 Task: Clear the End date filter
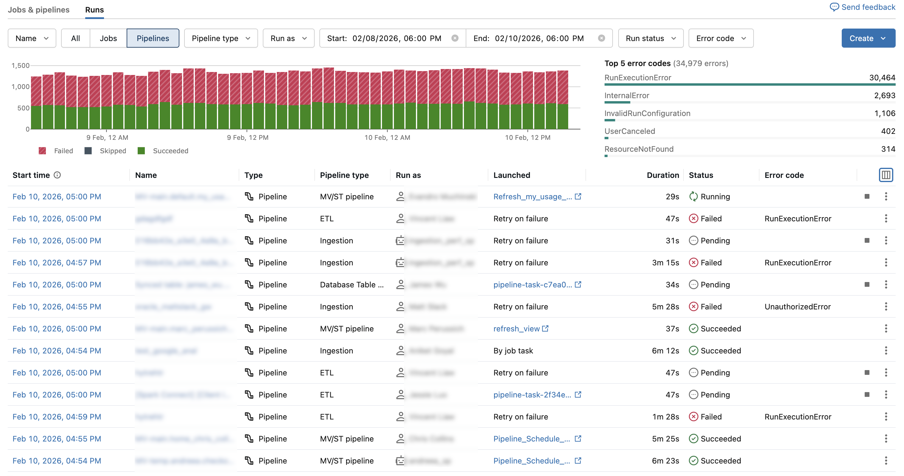coord(601,38)
